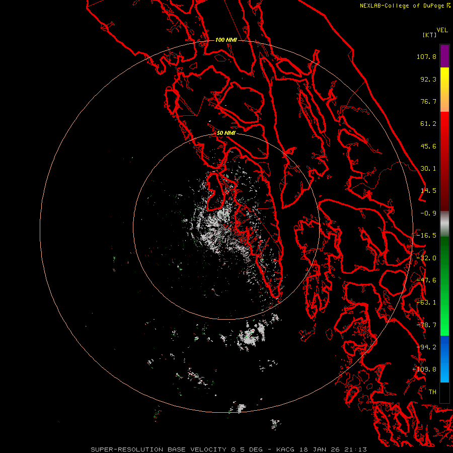
Task: Click the -63.1 value on velocity scale
Action: [x=426, y=303]
